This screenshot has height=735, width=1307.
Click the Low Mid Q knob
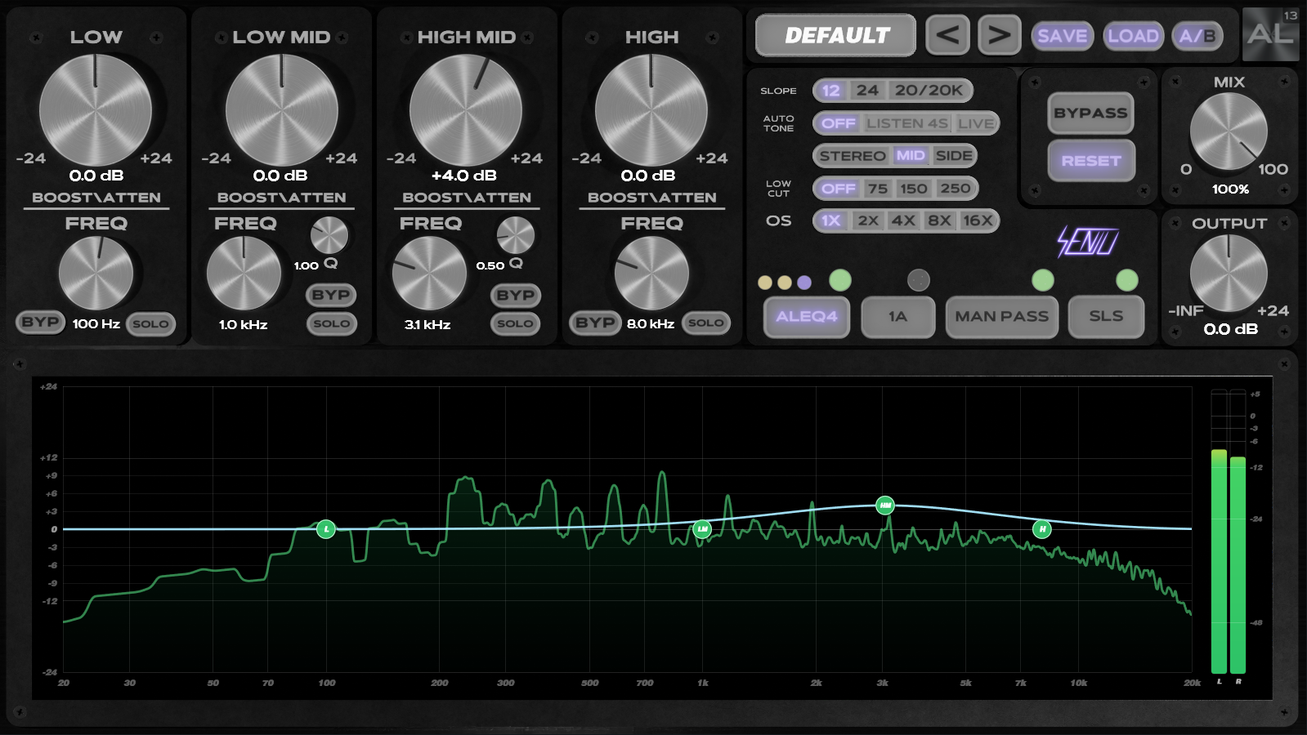click(x=329, y=236)
